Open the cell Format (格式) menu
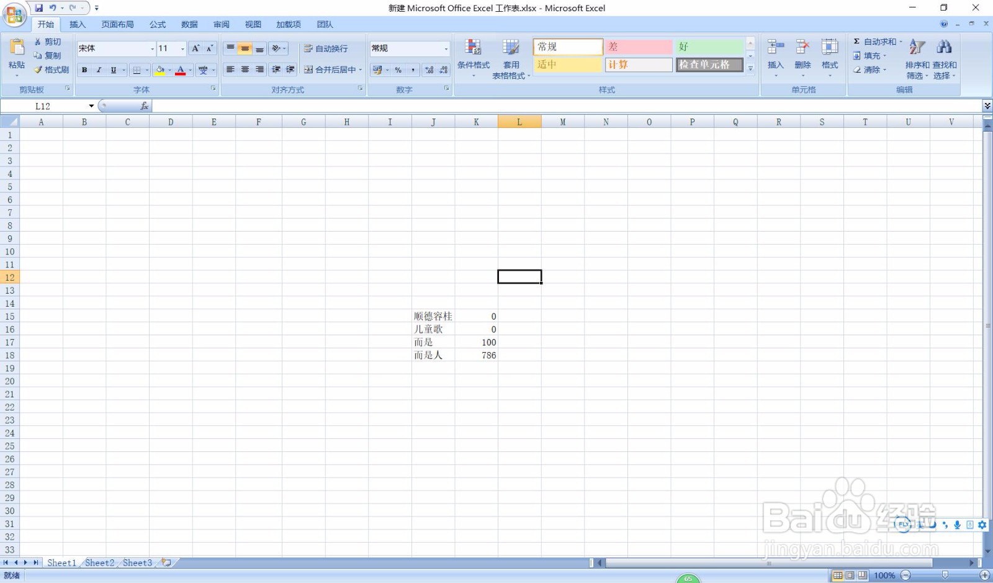This screenshot has height=583, width=993. [x=830, y=58]
